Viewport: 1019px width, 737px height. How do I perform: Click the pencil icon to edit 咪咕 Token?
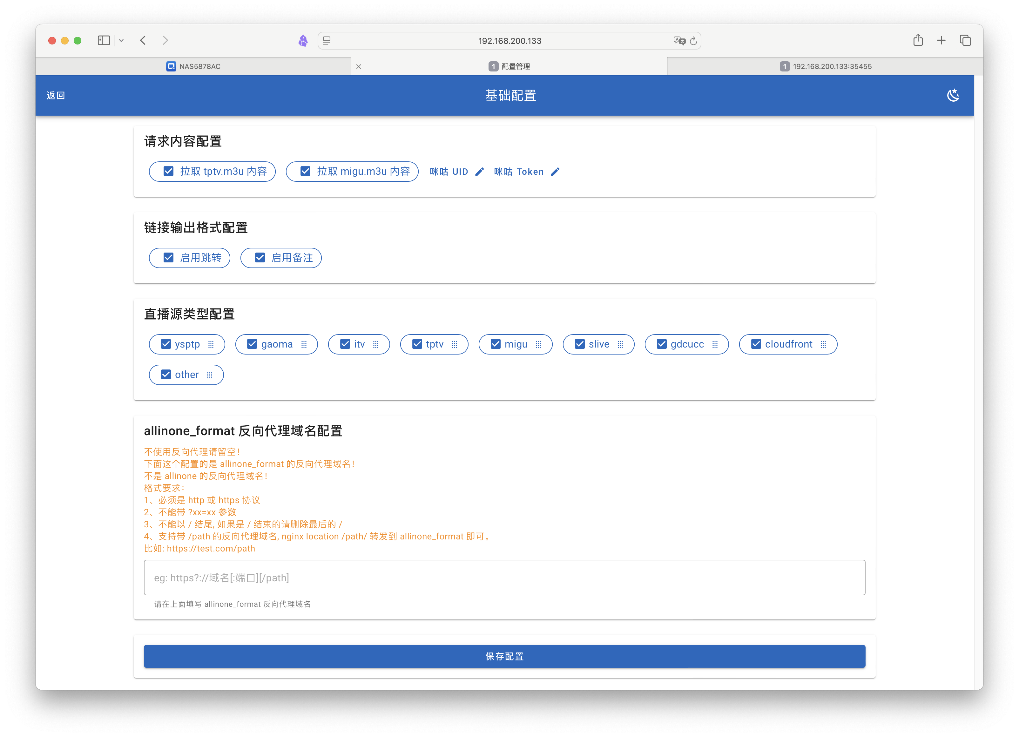[555, 171]
